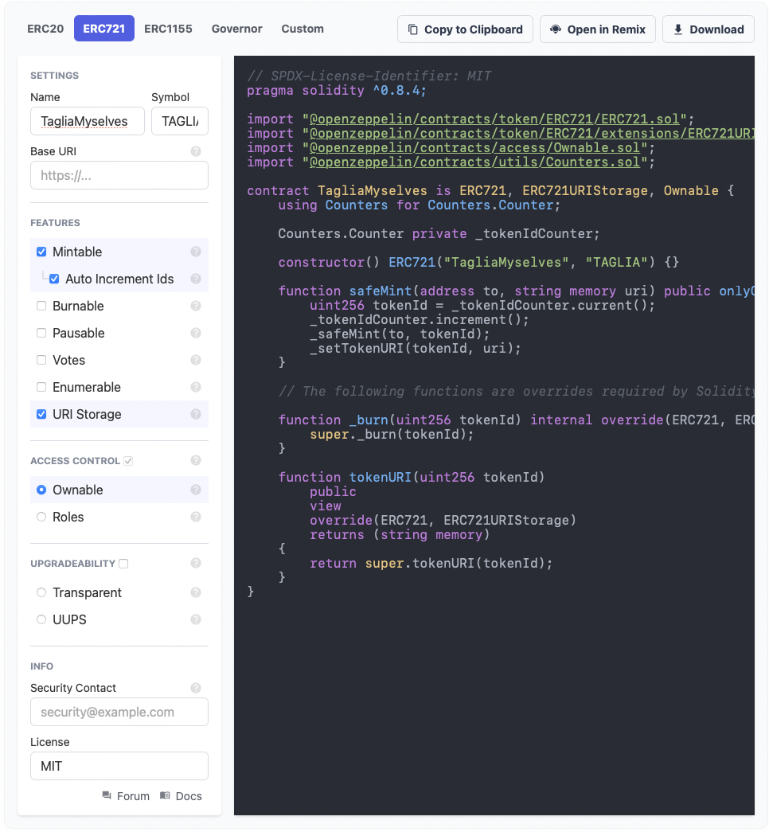The width and height of the screenshot is (769, 832).
Task: Focus the Security Contact email field
Action: click(x=119, y=712)
